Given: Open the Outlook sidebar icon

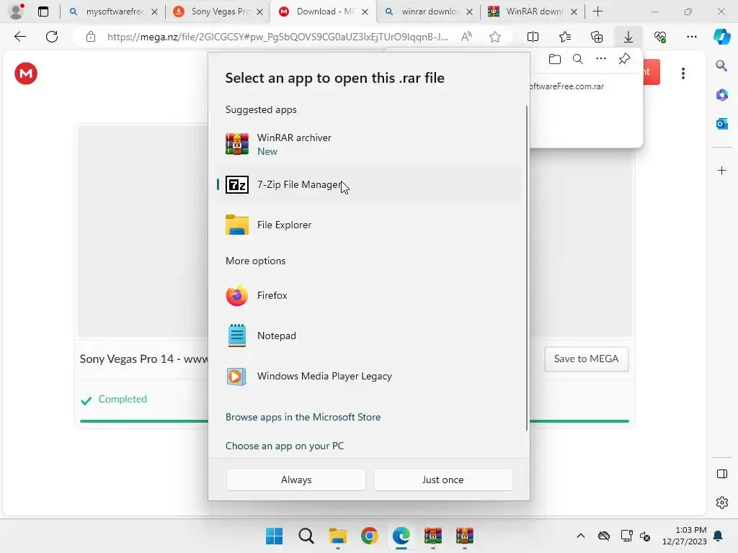Looking at the screenshot, I should click(x=721, y=124).
